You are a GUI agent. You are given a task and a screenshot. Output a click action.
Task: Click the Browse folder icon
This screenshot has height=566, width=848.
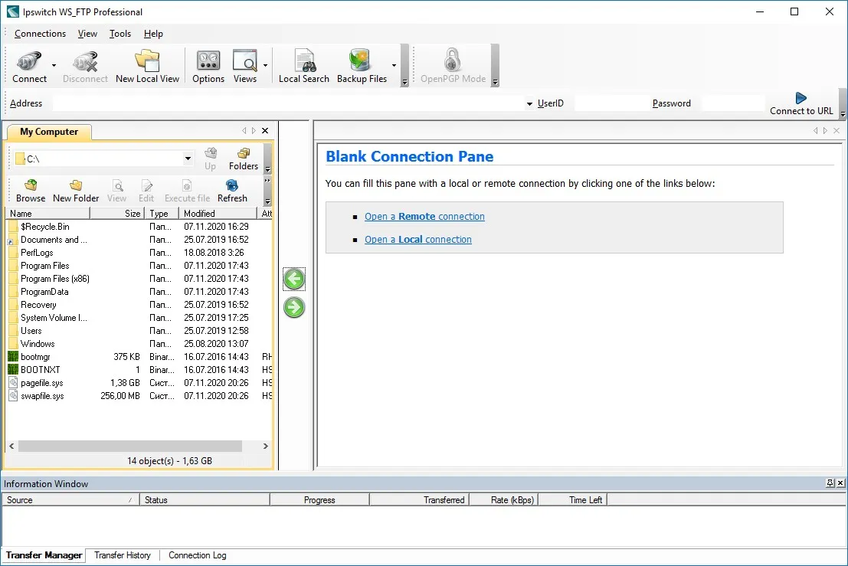click(31, 191)
